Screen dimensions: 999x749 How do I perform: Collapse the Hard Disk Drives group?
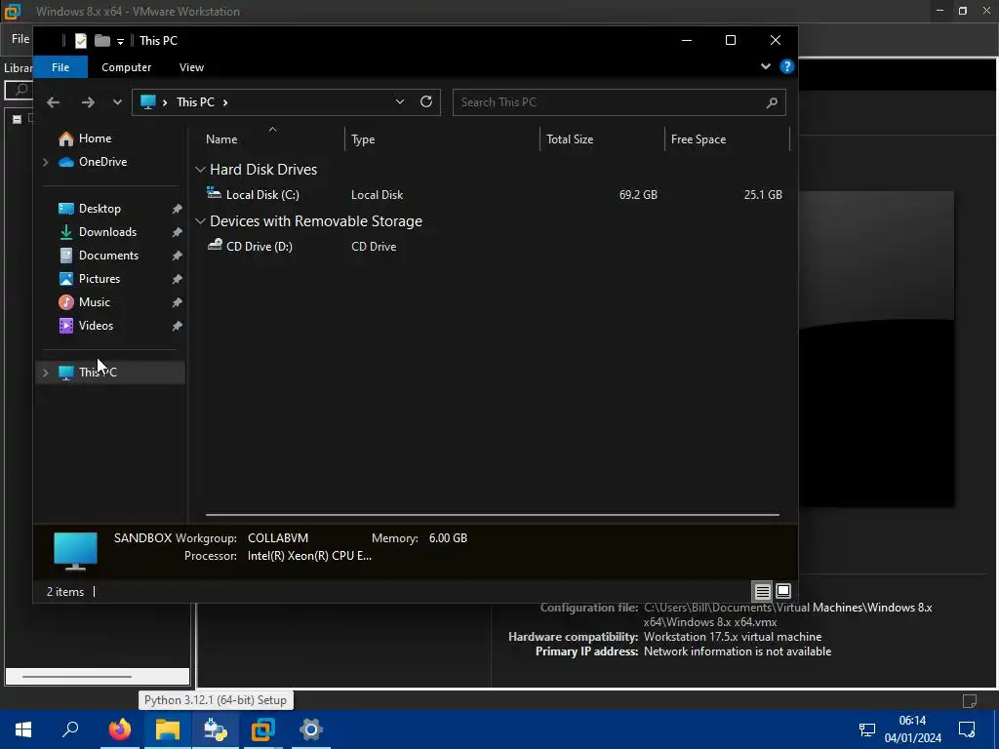pos(200,170)
